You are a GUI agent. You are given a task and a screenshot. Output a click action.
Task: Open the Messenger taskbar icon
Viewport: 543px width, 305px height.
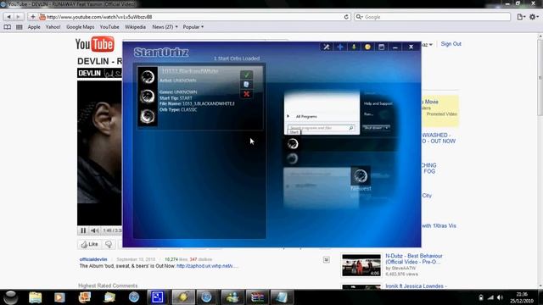coord(232,297)
